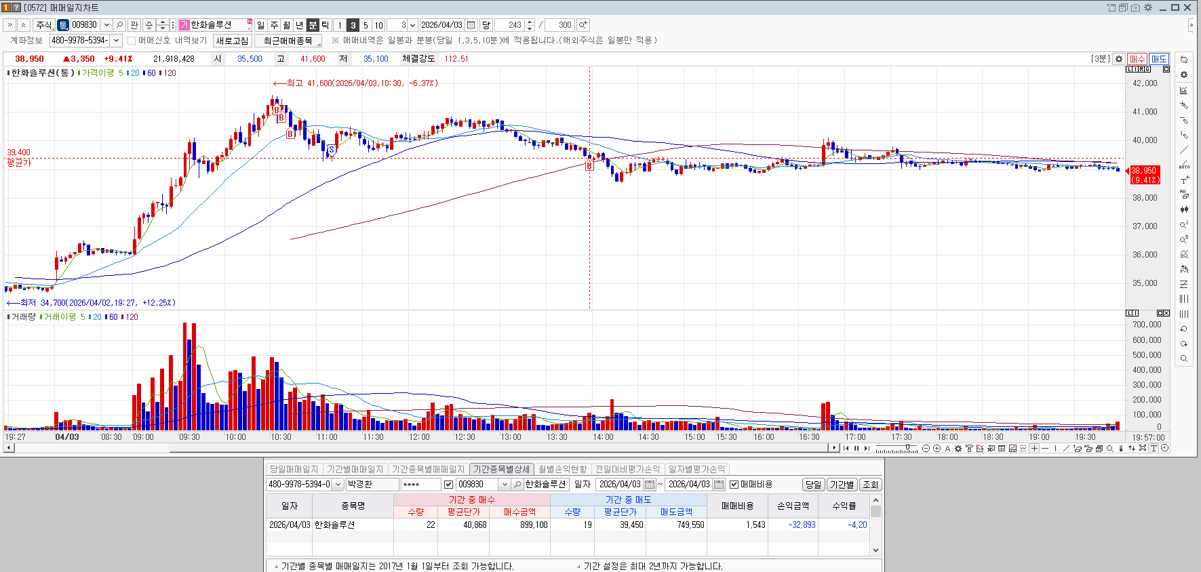Select the 10-minute interval button

(x=379, y=25)
